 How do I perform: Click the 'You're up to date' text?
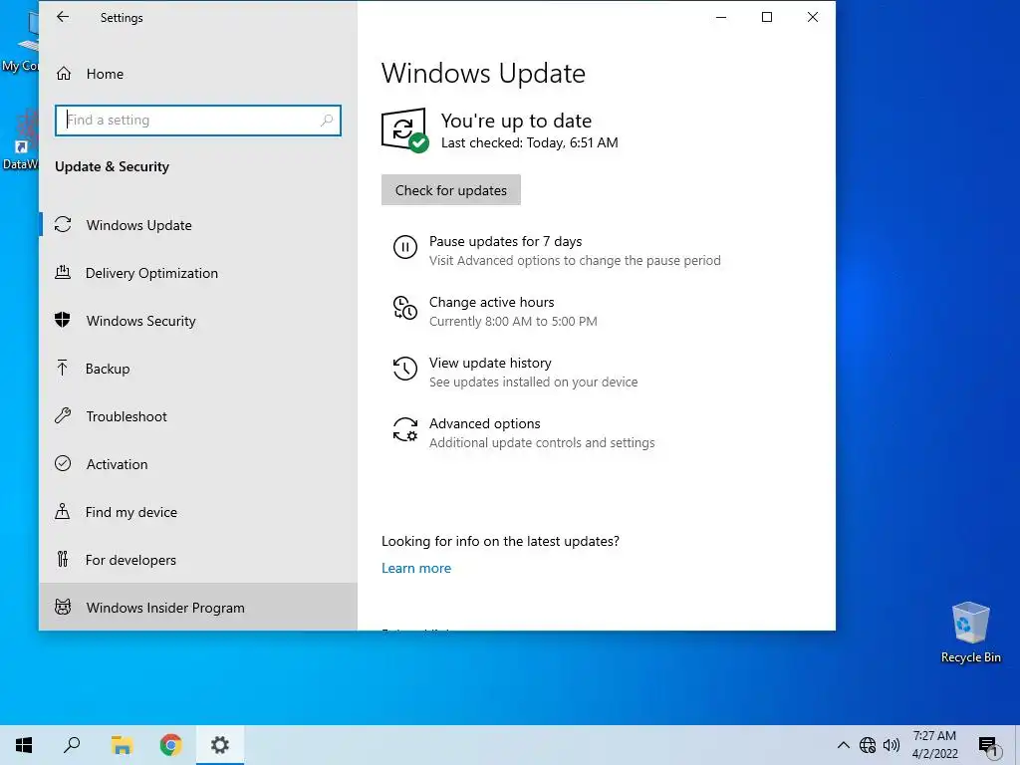coord(517,121)
